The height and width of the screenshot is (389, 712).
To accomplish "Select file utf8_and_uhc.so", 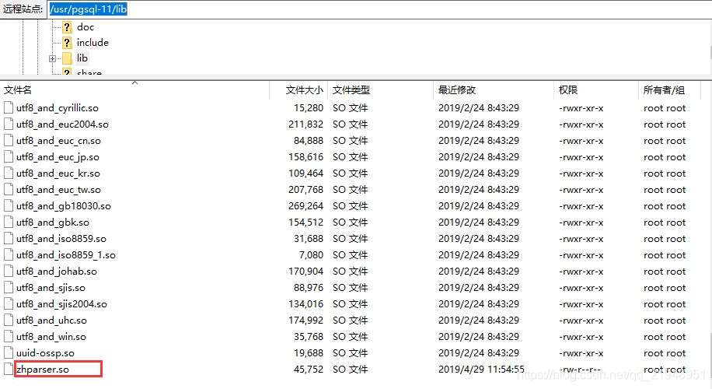I will 52,321.
